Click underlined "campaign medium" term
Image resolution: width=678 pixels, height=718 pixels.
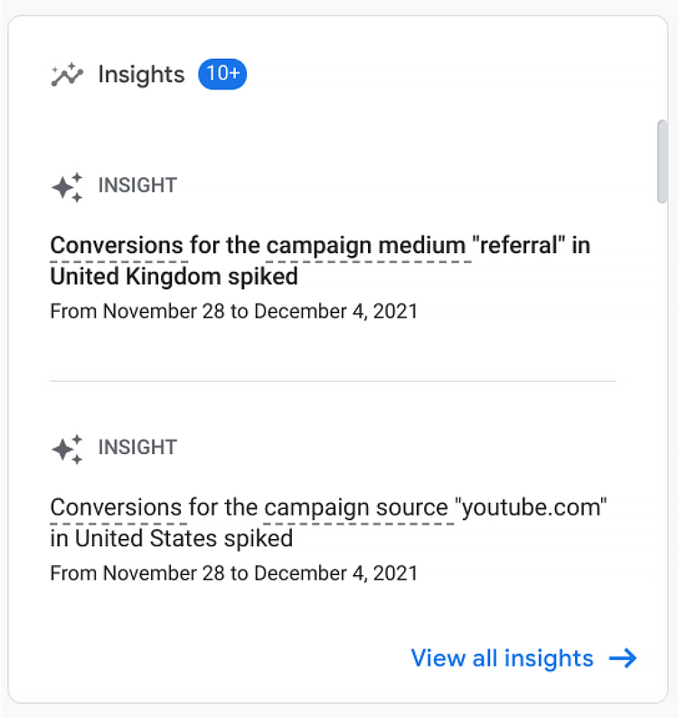pyautogui.click(x=366, y=245)
